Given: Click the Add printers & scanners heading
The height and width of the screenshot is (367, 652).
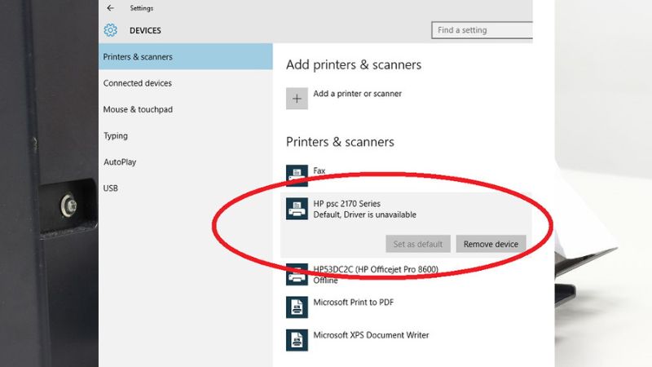Looking at the screenshot, I should coord(354,64).
